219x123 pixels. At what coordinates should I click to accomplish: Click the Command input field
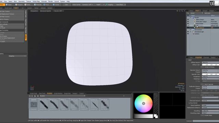(206, 121)
